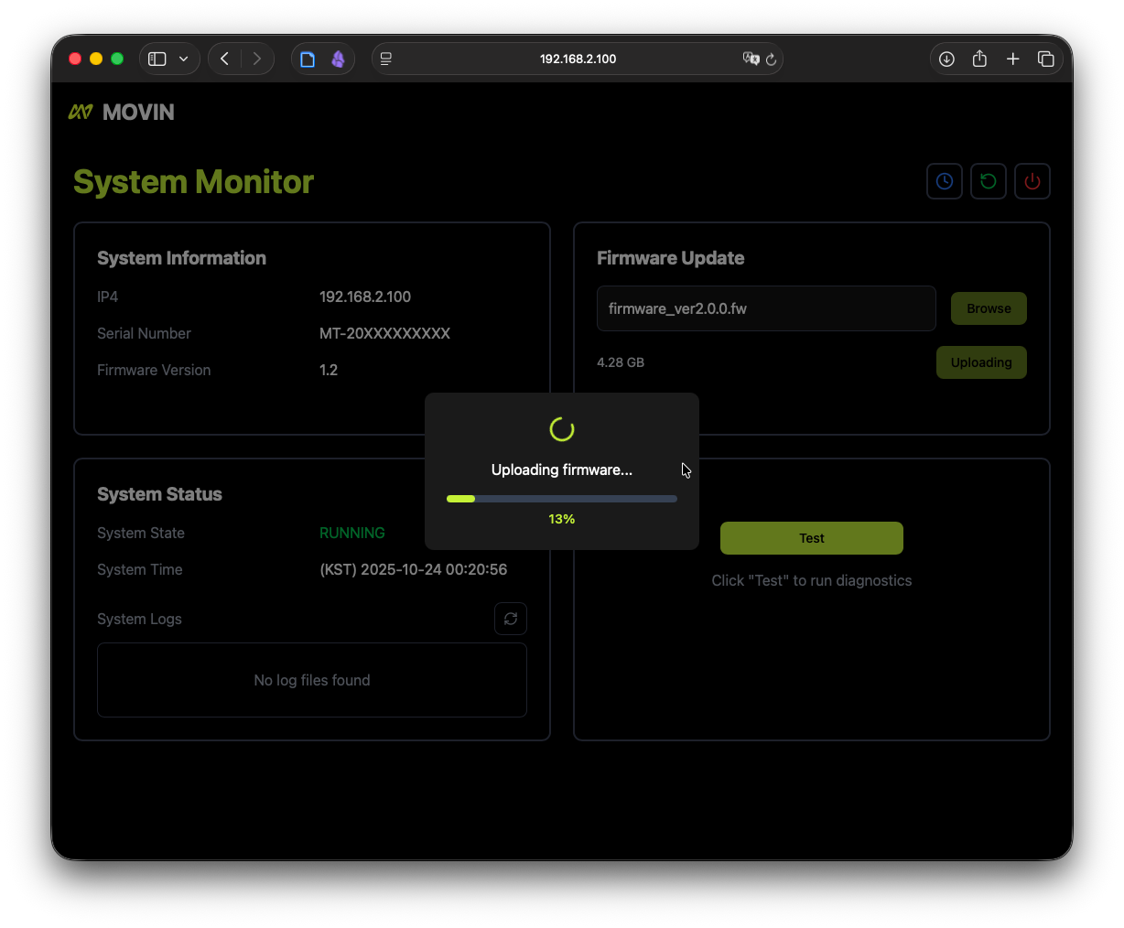
Task: Click the Share icon in toolbar
Action: pyautogui.click(x=979, y=59)
